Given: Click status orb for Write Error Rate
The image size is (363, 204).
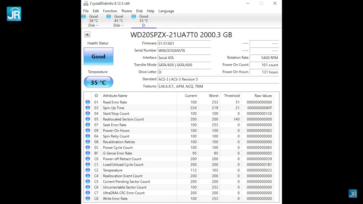Looking at the screenshot, I should pos(88,199).
